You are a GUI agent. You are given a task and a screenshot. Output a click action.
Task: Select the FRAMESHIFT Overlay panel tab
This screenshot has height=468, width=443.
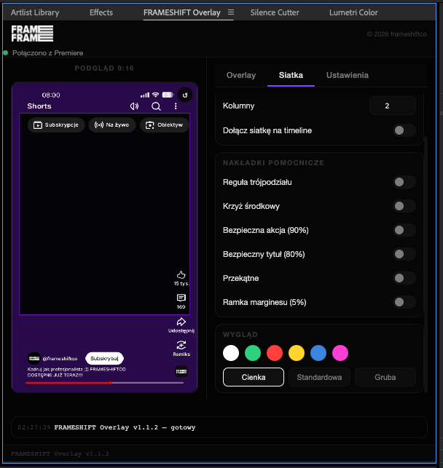coord(181,12)
